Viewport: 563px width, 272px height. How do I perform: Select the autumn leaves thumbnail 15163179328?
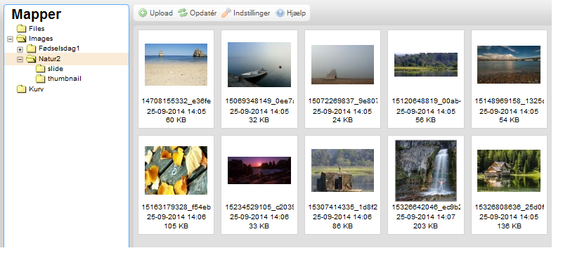176,171
